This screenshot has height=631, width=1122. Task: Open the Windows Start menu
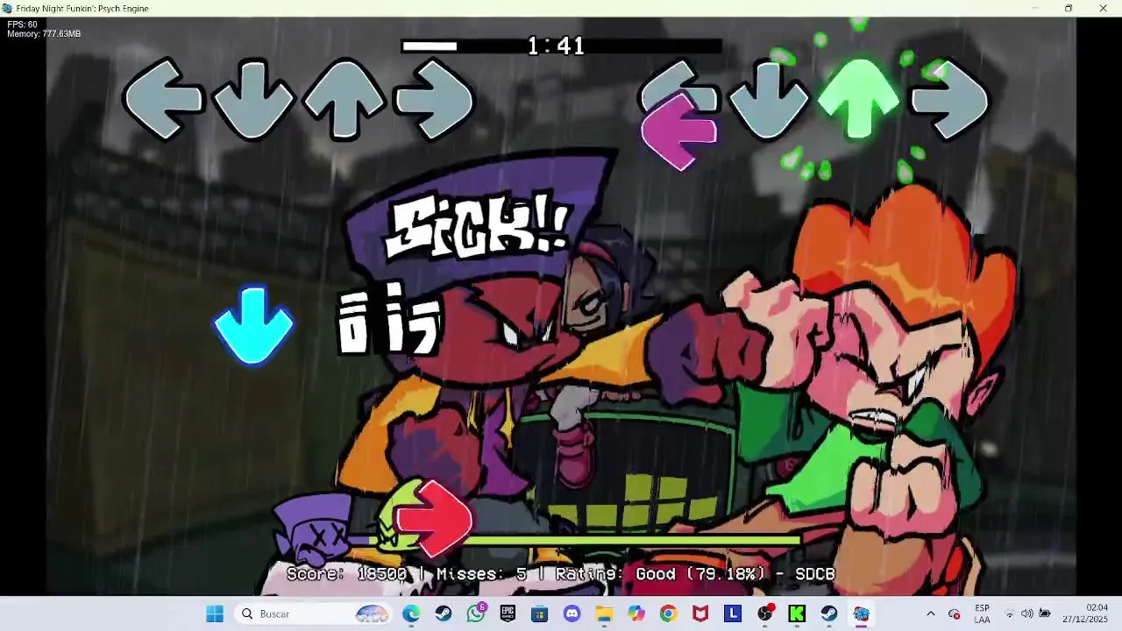[215, 613]
